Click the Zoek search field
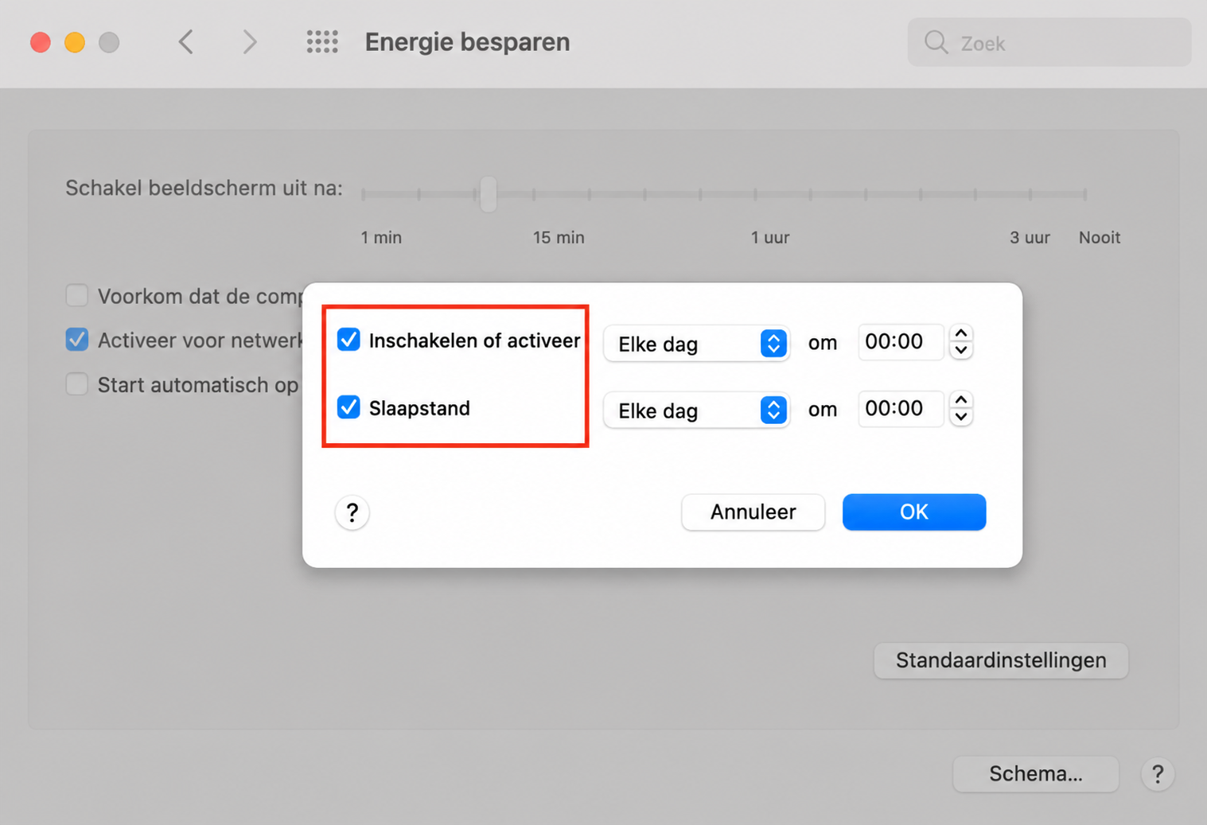The width and height of the screenshot is (1207, 825). 1049,43
